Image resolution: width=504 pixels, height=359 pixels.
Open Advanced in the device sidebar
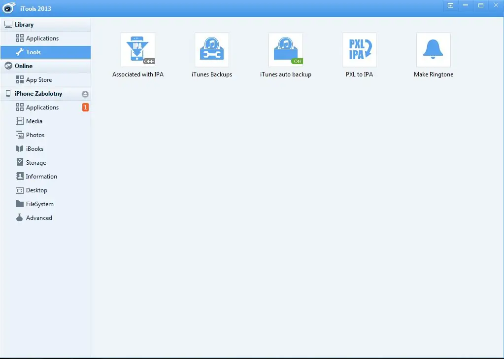click(46, 218)
